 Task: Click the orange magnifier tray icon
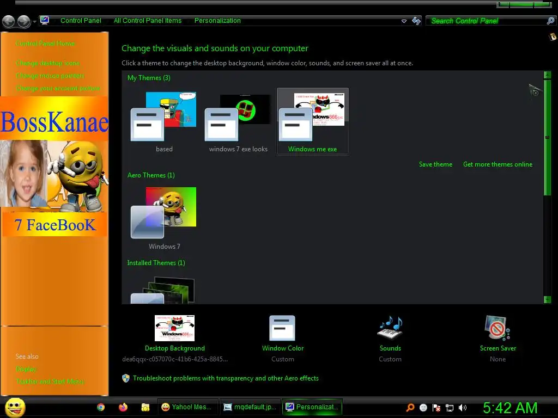click(410, 408)
